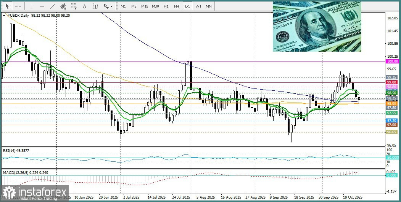This screenshot has height=202, width=401.
Task: Click the 18 Sep 2025 date label
Action: 304,197
